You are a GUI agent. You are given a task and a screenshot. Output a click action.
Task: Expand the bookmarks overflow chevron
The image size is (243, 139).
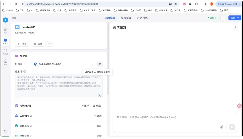point(237,10)
